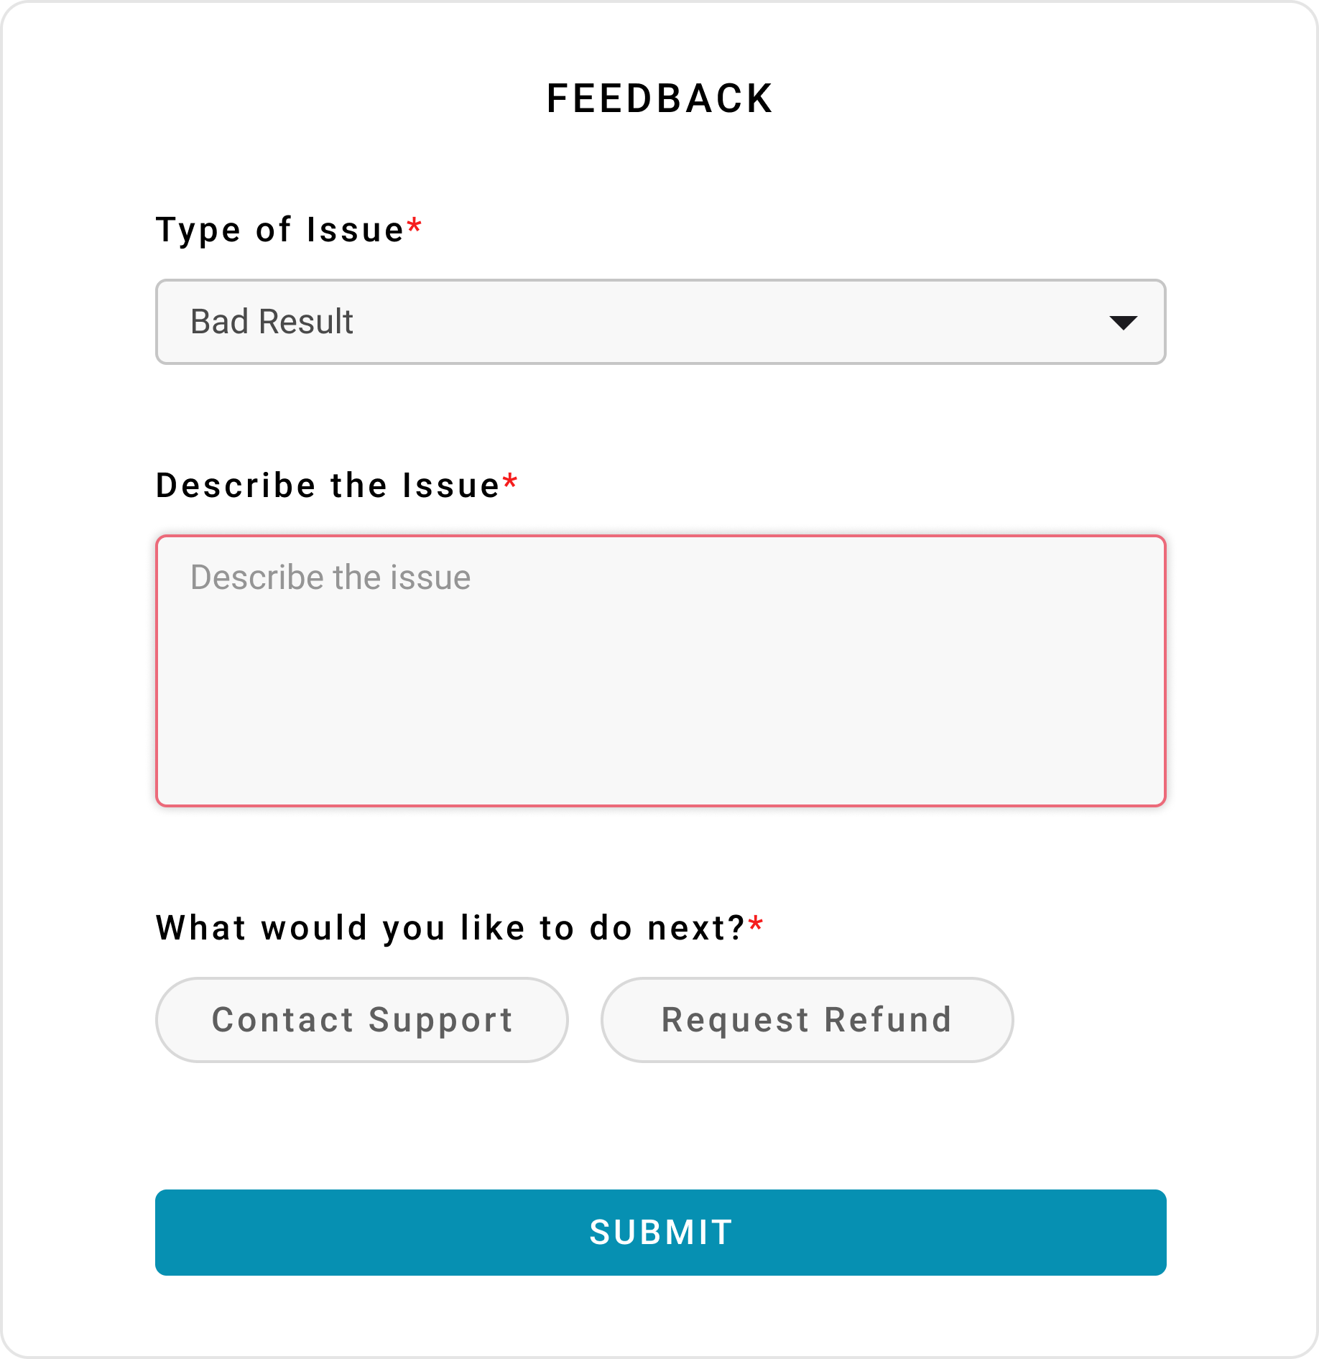
Task: Click the "Type of Issue" label
Action: pos(280,231)
